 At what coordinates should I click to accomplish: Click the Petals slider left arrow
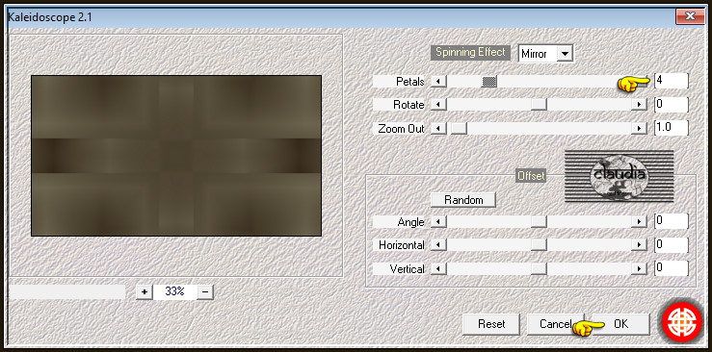(438, 82)
